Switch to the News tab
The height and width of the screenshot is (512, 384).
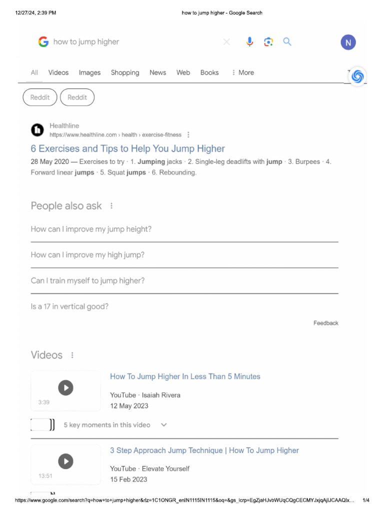click(x=157, y=72)
